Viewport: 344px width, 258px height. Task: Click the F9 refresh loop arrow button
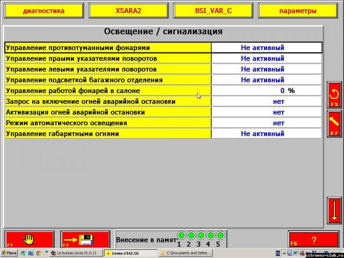coord(334,95)
